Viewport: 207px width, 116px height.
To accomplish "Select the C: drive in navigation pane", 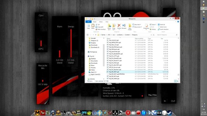I will click(x=93, y=72).
